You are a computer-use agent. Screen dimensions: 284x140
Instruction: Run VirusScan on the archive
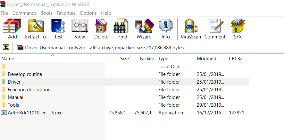[191, 28]
